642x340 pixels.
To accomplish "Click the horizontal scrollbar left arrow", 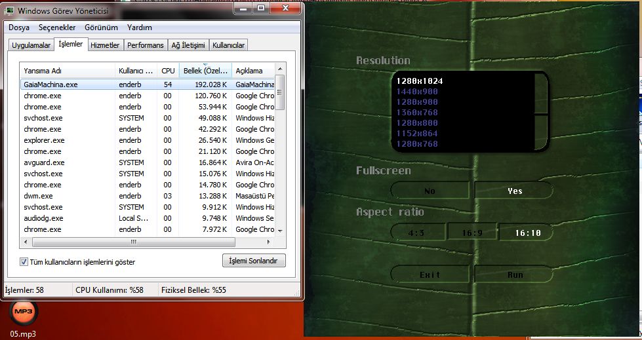I will coord(26,242).
